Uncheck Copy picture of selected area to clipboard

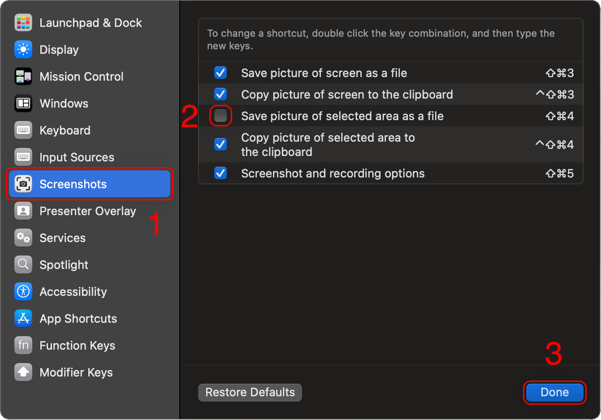pyautogui.click(x=221, y=145)
